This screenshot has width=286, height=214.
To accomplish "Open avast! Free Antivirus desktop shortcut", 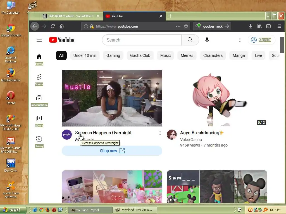I will [11, 189].
